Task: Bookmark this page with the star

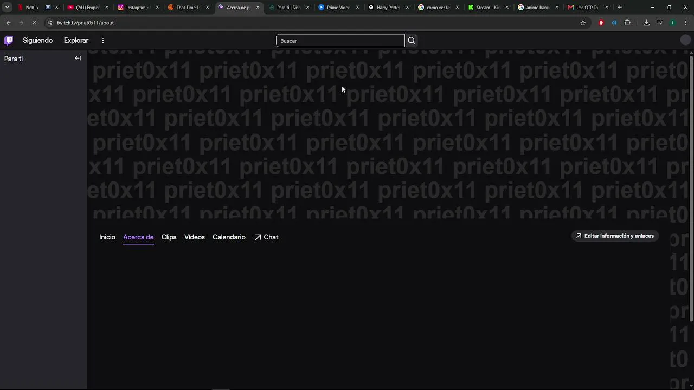Action: point(583,23)
